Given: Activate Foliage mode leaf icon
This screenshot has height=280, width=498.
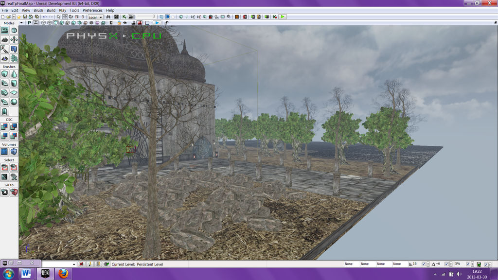Looking at the screenshot, I should coord(14,58).
